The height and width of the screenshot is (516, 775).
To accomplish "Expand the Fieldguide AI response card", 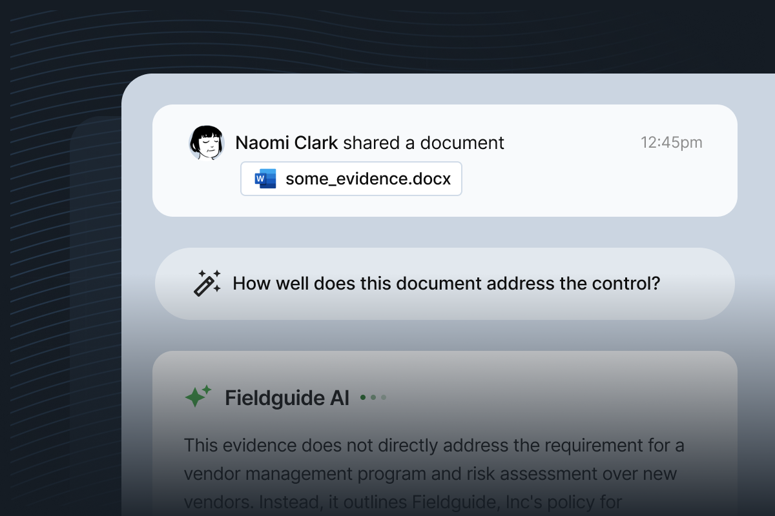I will coord(444,432).
